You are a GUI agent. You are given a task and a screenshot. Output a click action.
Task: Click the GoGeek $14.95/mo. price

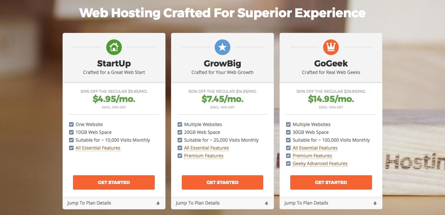(x=331, y=99)
